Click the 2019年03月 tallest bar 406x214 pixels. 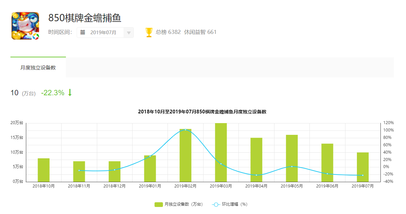coord(221,152)
